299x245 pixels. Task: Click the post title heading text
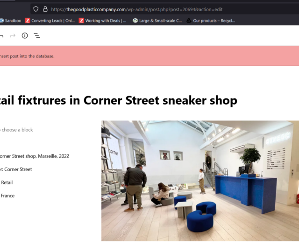119,100
